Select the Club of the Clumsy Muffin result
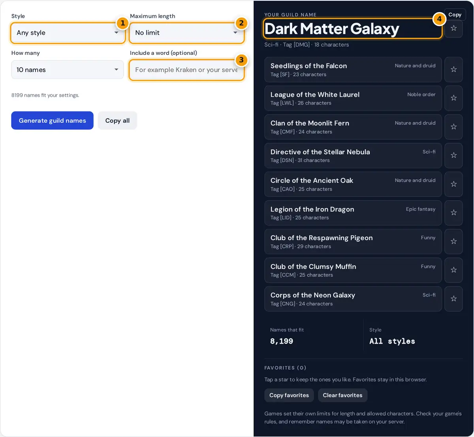Image resolution: width=474 pixels, height=437 pixels. coord(353,270)
